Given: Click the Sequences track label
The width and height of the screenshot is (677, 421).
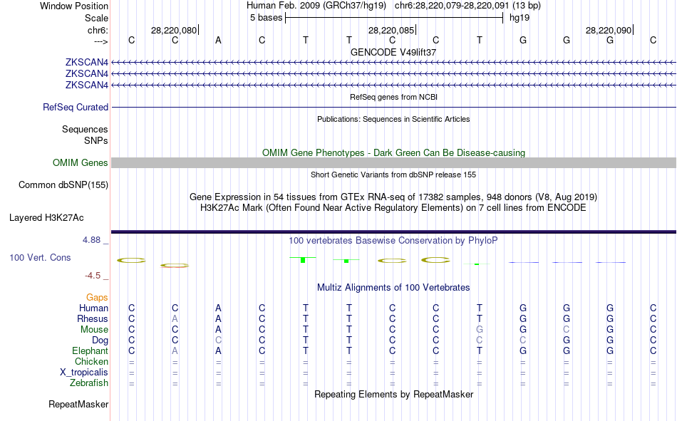Looking at the screenshot, I should point(85,129).
